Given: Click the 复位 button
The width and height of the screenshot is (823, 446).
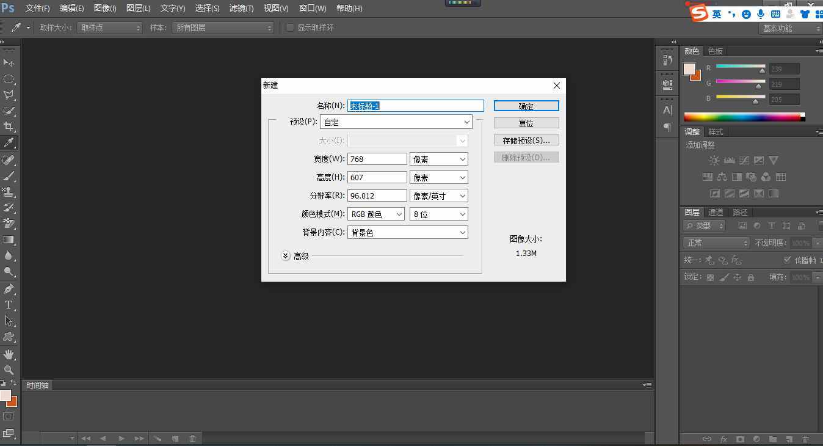Looking at the screenshot, I should [x=526, y=123].
